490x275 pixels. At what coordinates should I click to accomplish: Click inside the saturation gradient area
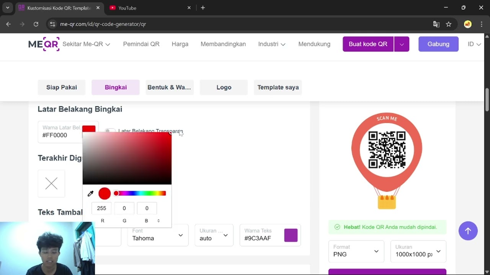point(127,158)
